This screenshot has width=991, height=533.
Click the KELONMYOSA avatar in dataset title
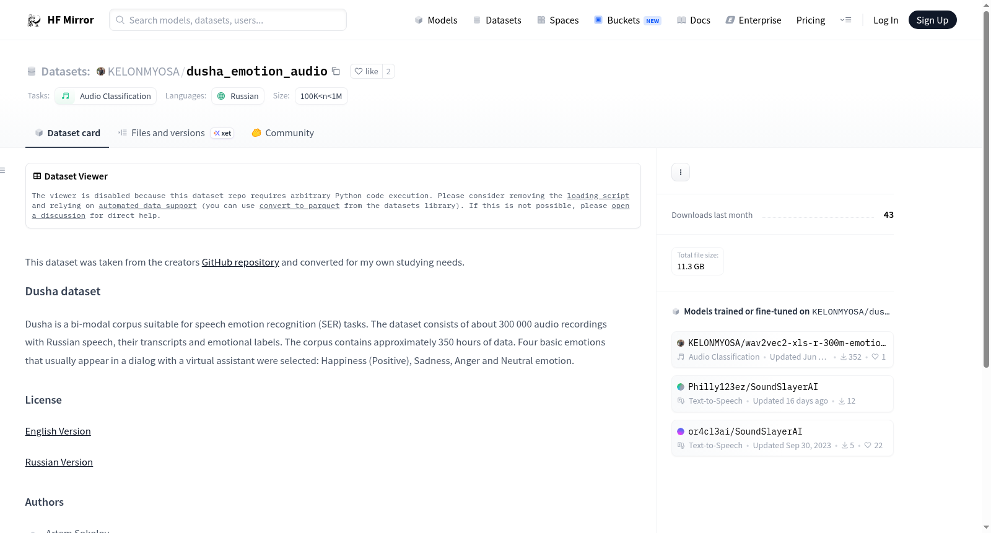point(101,71)
